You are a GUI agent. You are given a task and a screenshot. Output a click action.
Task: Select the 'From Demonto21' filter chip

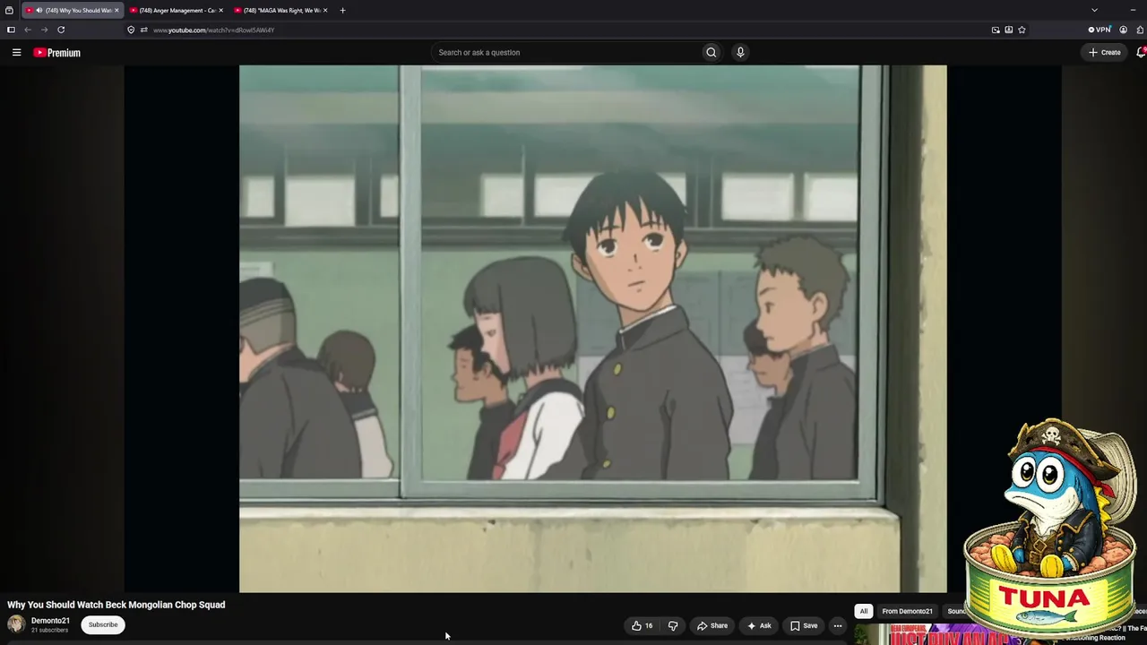pyautogui.click(x=907, y=611)
